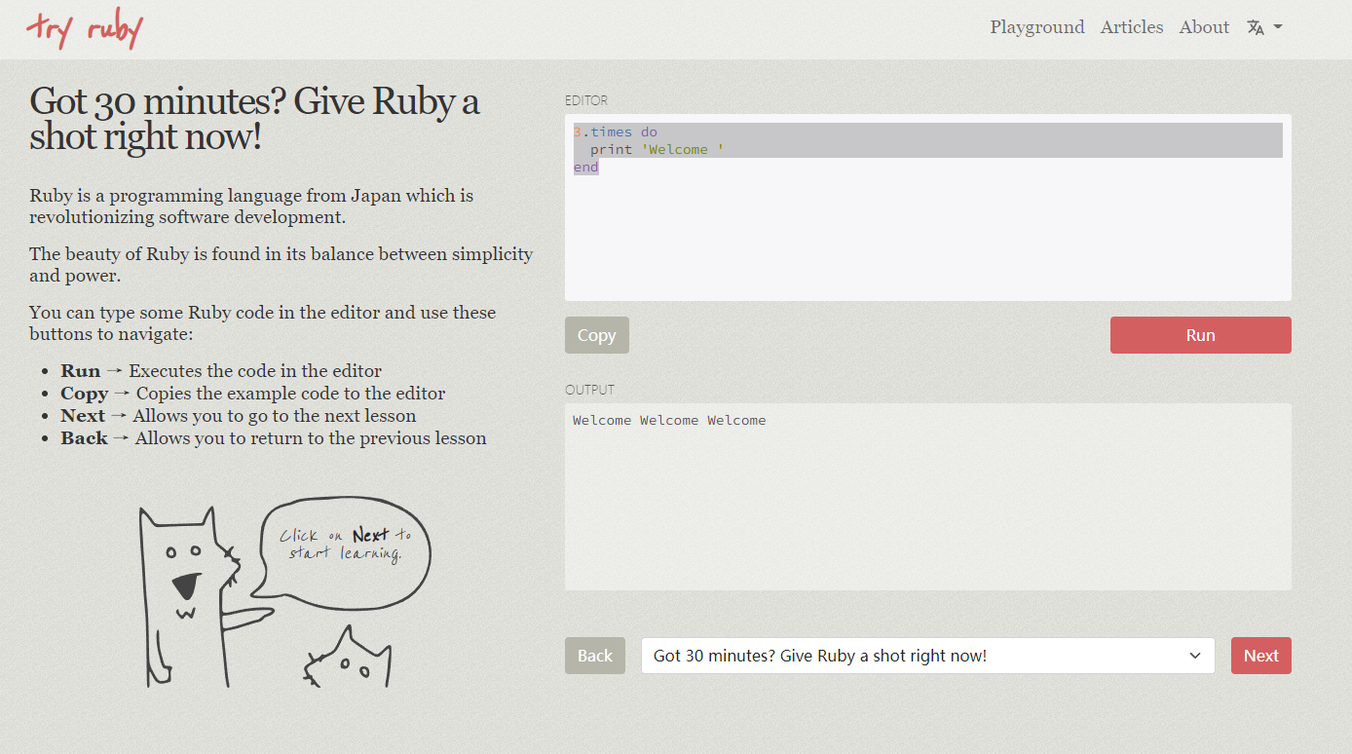Click the '3.times do' code line
The height and width of the screenshot is (754, 1352).
(615, 132)
